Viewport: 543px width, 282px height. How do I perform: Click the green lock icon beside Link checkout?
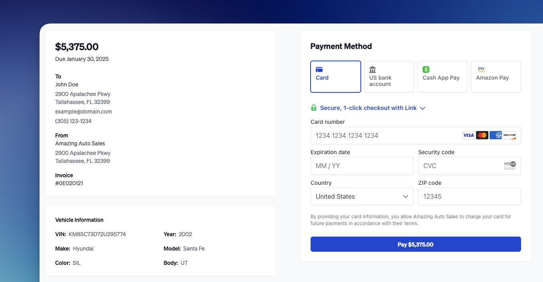[314, 108]
